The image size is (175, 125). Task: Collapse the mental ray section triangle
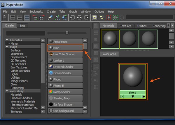(x=7, y=91)
